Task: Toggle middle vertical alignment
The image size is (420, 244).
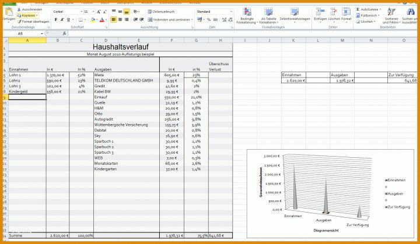Action: (120, 12)
